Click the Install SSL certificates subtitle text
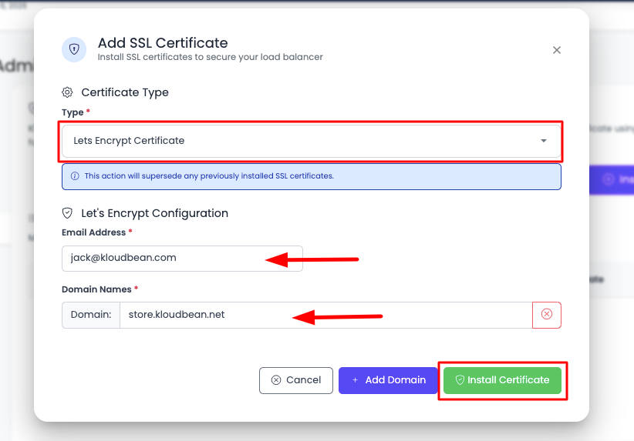This screenshot has width=634, height=441. pyautogui.click(x=211, y=57)
